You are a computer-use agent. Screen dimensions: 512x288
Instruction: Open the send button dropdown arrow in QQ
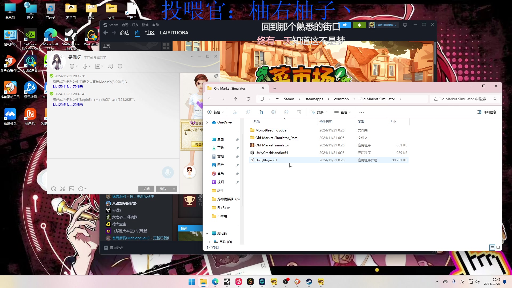174,189
